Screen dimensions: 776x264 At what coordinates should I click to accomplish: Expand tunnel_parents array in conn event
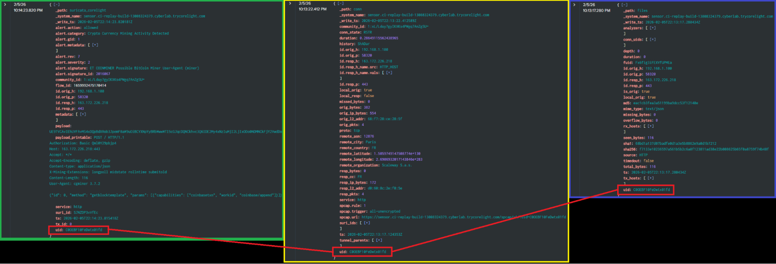point(379,240)
